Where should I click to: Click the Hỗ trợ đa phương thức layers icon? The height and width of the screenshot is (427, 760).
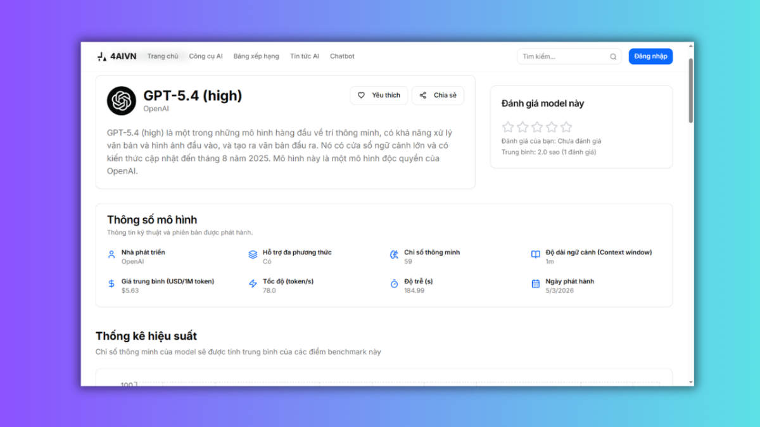(x=253, y=255)
